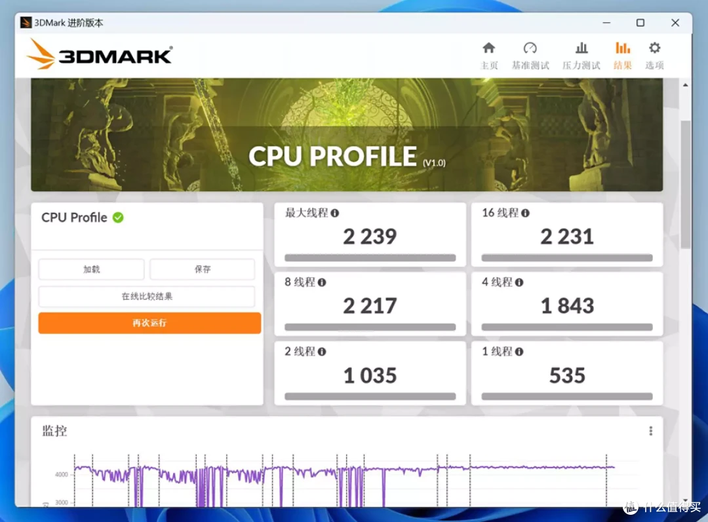This screenshot has height=522, width=708.
Task: Click the 3DMark logo
Action: 100,55
